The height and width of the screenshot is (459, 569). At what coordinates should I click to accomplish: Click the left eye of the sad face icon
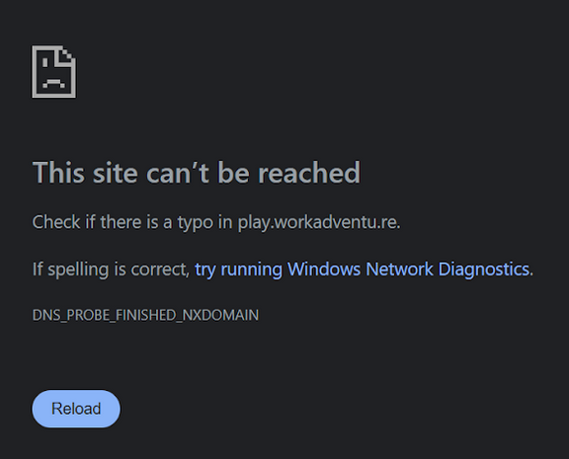pos(45,62)
